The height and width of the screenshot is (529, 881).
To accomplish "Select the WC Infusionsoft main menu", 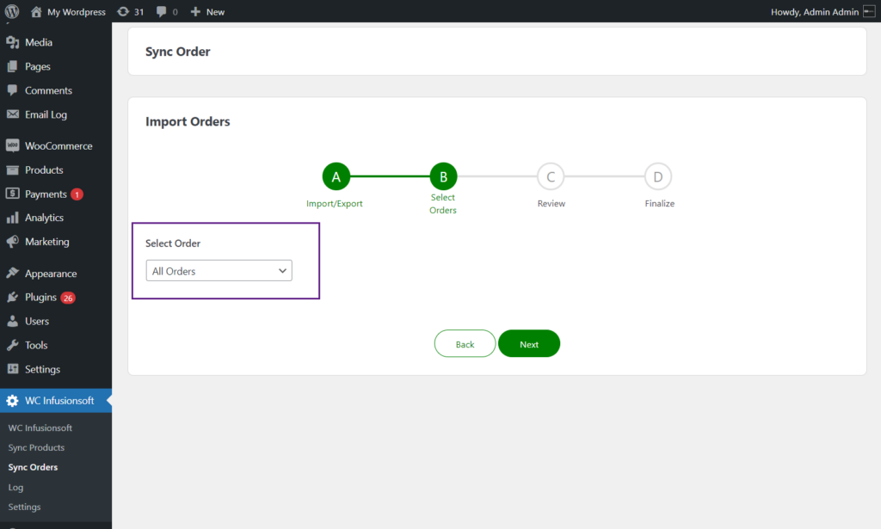I will [x=56, y=400].
